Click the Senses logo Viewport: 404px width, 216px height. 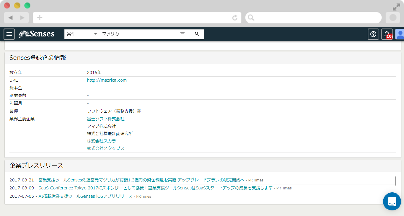tap(36, 34)
